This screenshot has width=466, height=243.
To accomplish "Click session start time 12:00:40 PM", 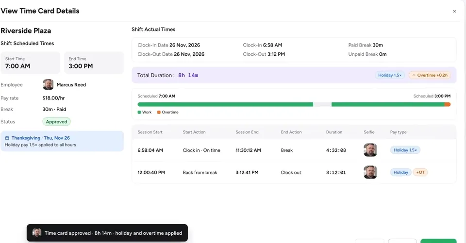I will [x=151, y=173].
